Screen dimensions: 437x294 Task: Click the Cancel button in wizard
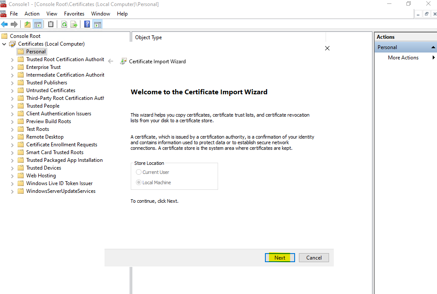coord(314,258)
